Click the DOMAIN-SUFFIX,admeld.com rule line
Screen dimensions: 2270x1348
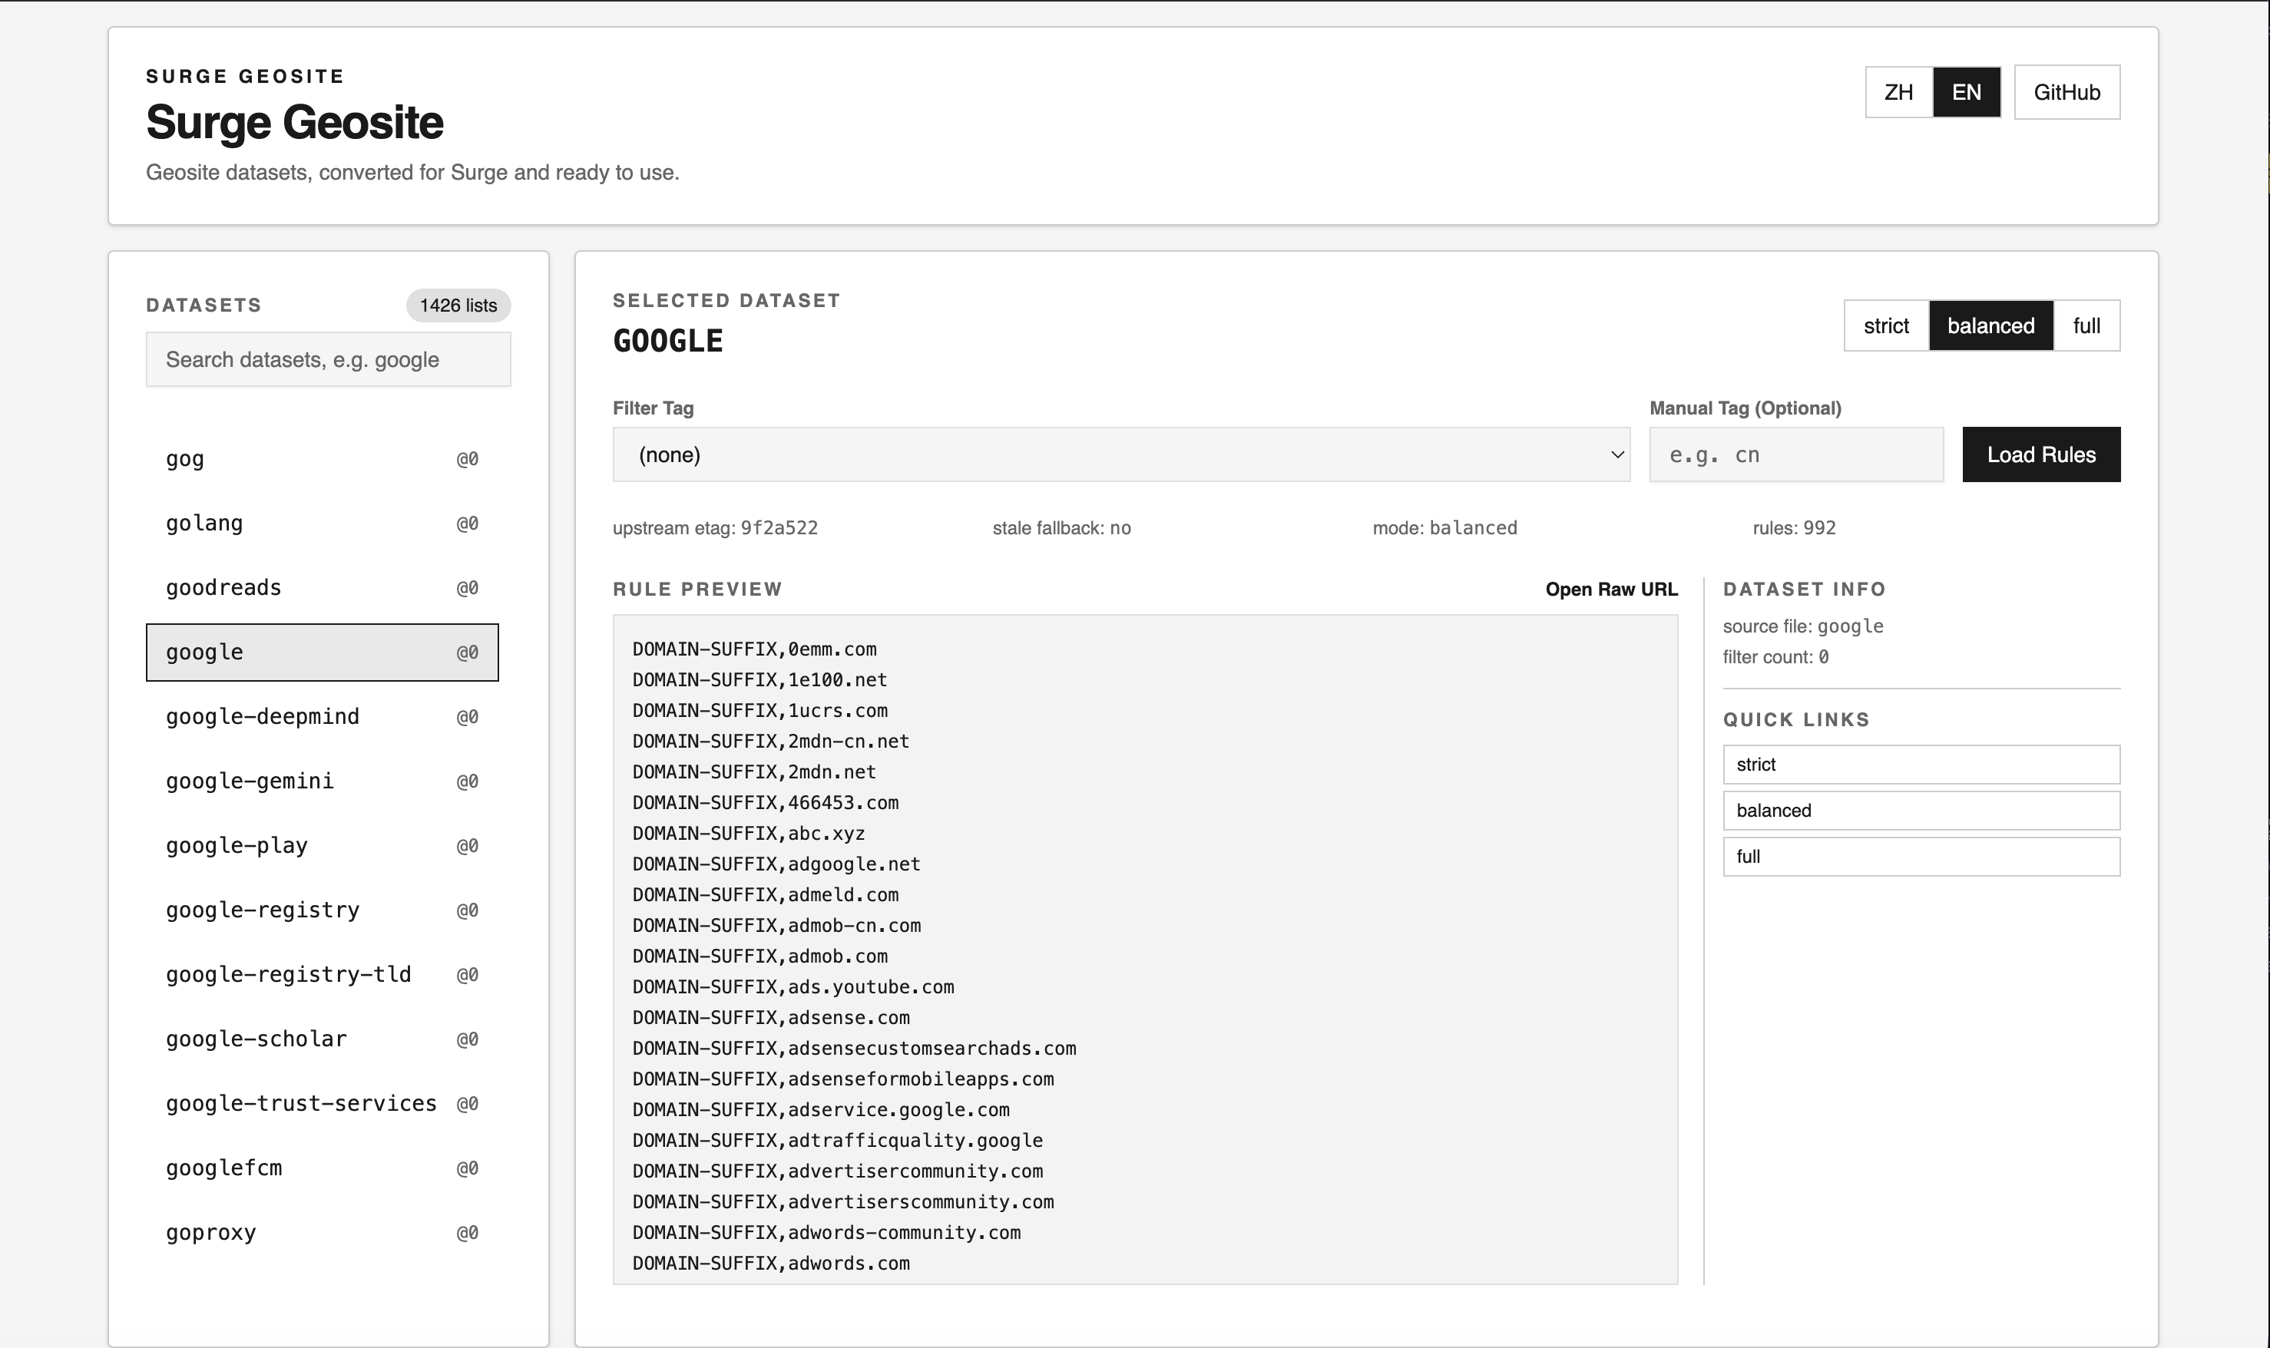[x=765, y=895]
